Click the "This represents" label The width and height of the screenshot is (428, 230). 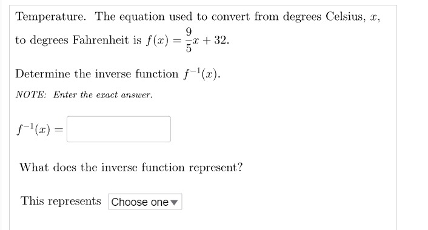tap(61, 201)
